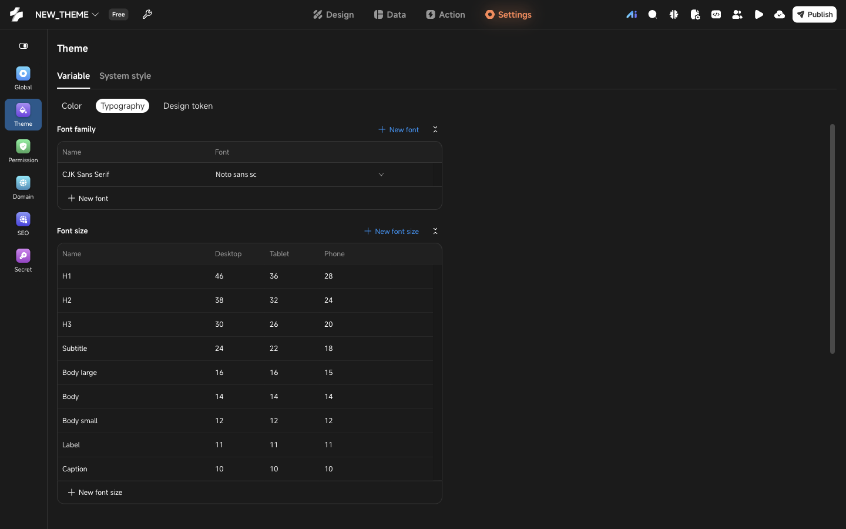The image size is (846, 529).
Task: Switch to System style tab
Action: pyautogui.click(x=125, y=76)
